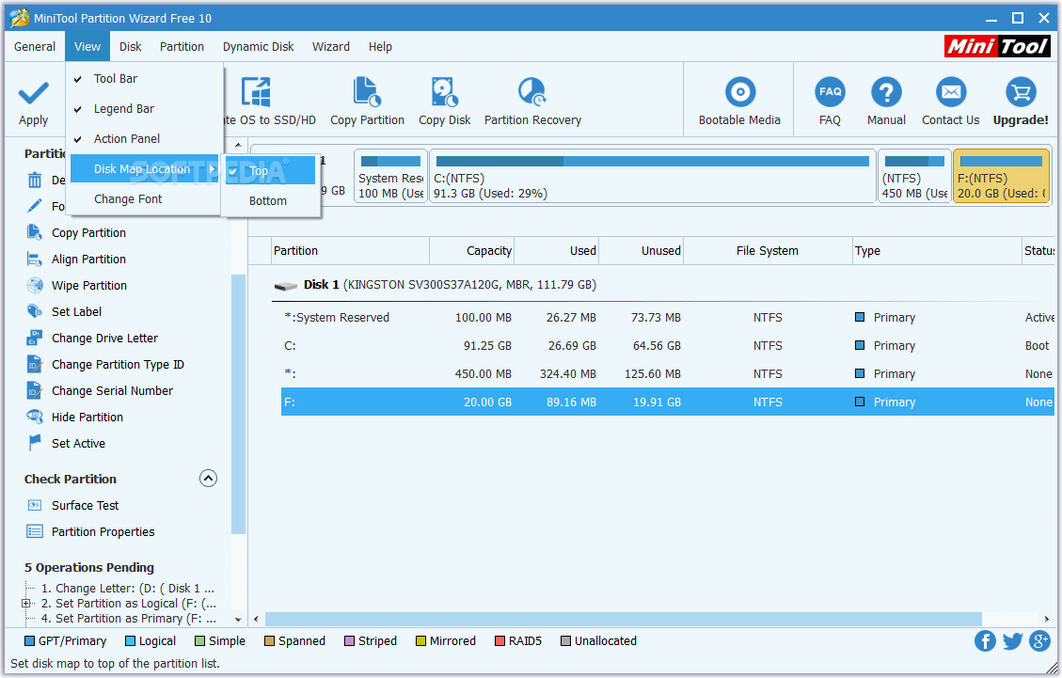The width and height of the screenshot is (1062, 678).
Task: Click the Apply checkmark icon
Action: point(33,93)
